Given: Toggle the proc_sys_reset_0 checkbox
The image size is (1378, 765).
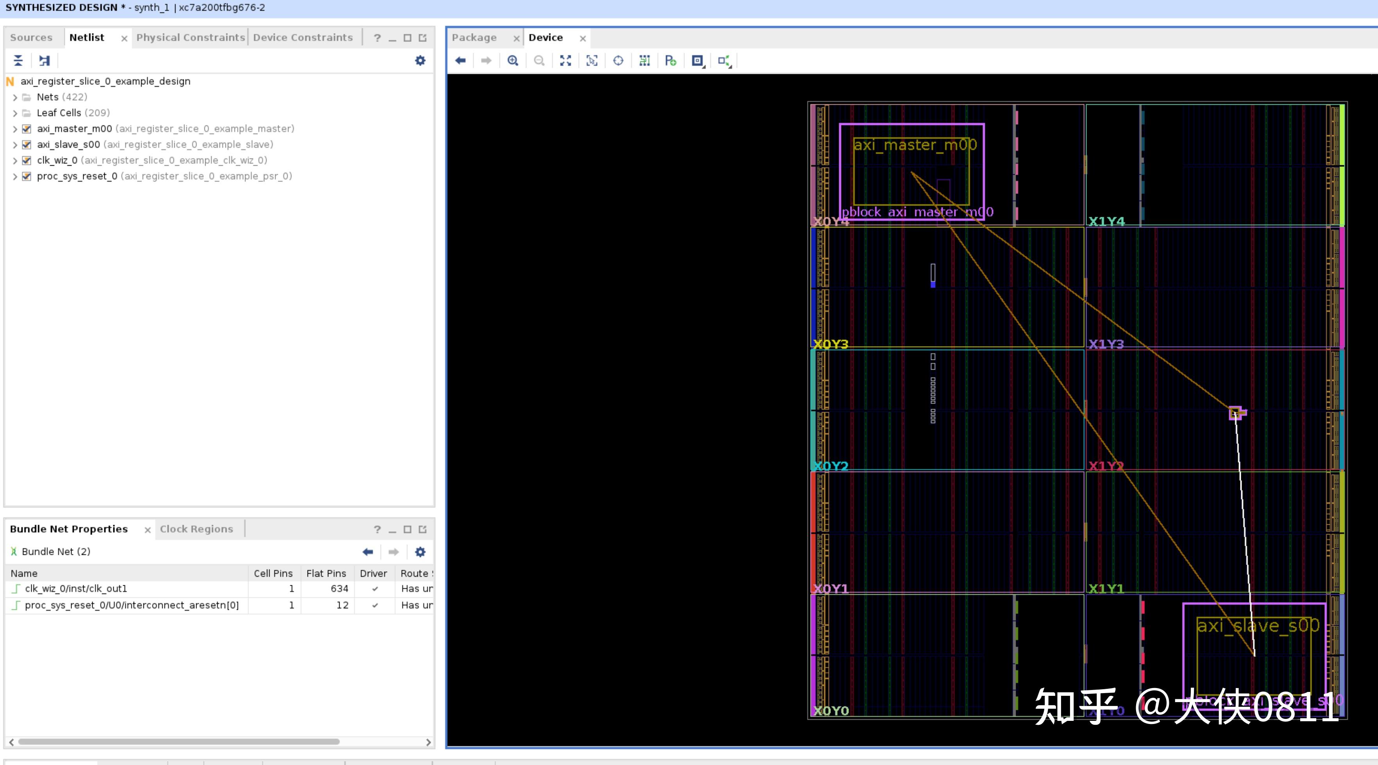Looking at the screenshot, I should (26, 177).
